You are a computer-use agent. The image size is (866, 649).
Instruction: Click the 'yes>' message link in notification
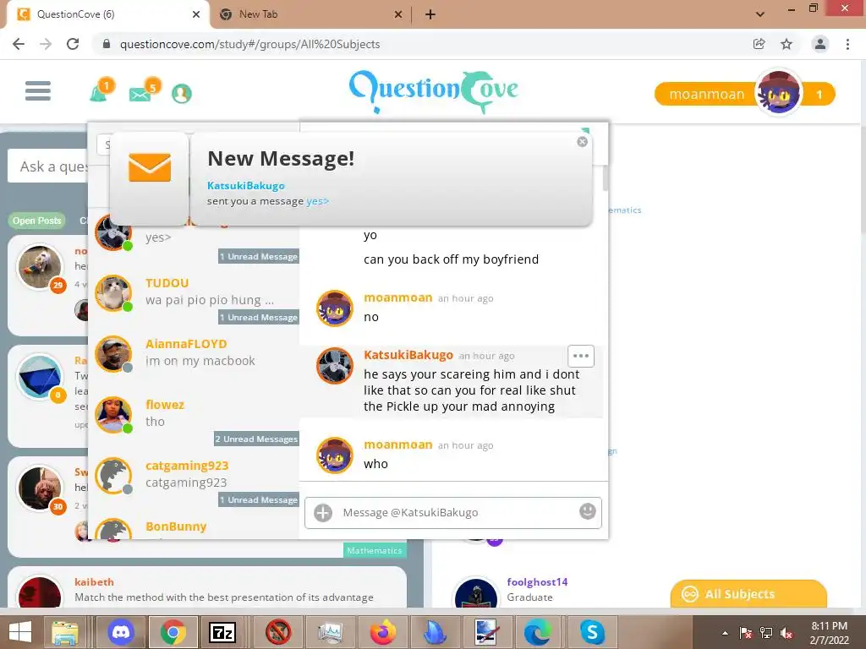(x=318, y=201)
